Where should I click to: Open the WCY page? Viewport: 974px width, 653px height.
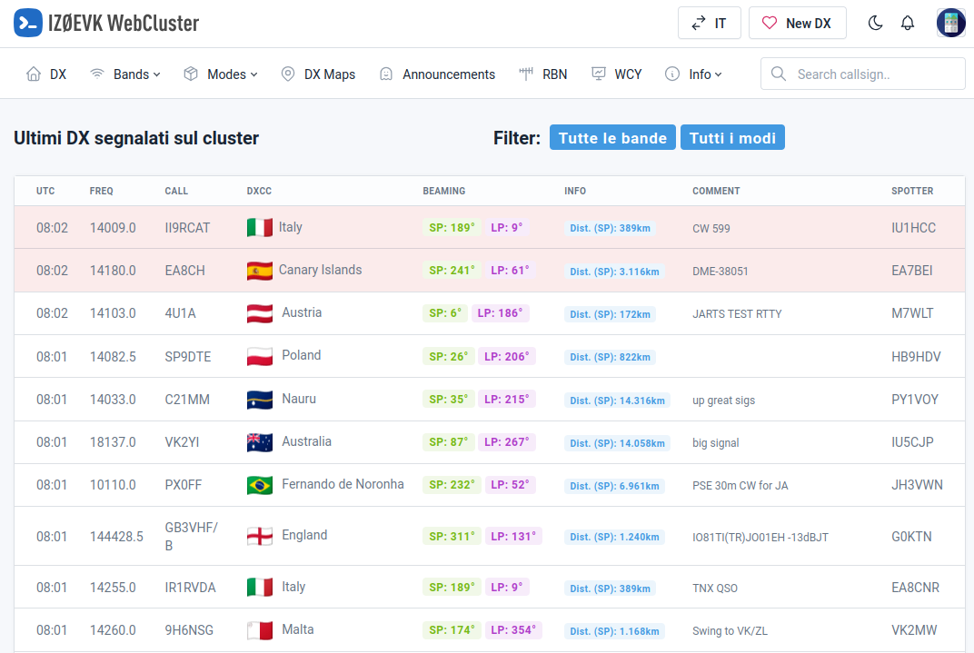click(616, 74)
